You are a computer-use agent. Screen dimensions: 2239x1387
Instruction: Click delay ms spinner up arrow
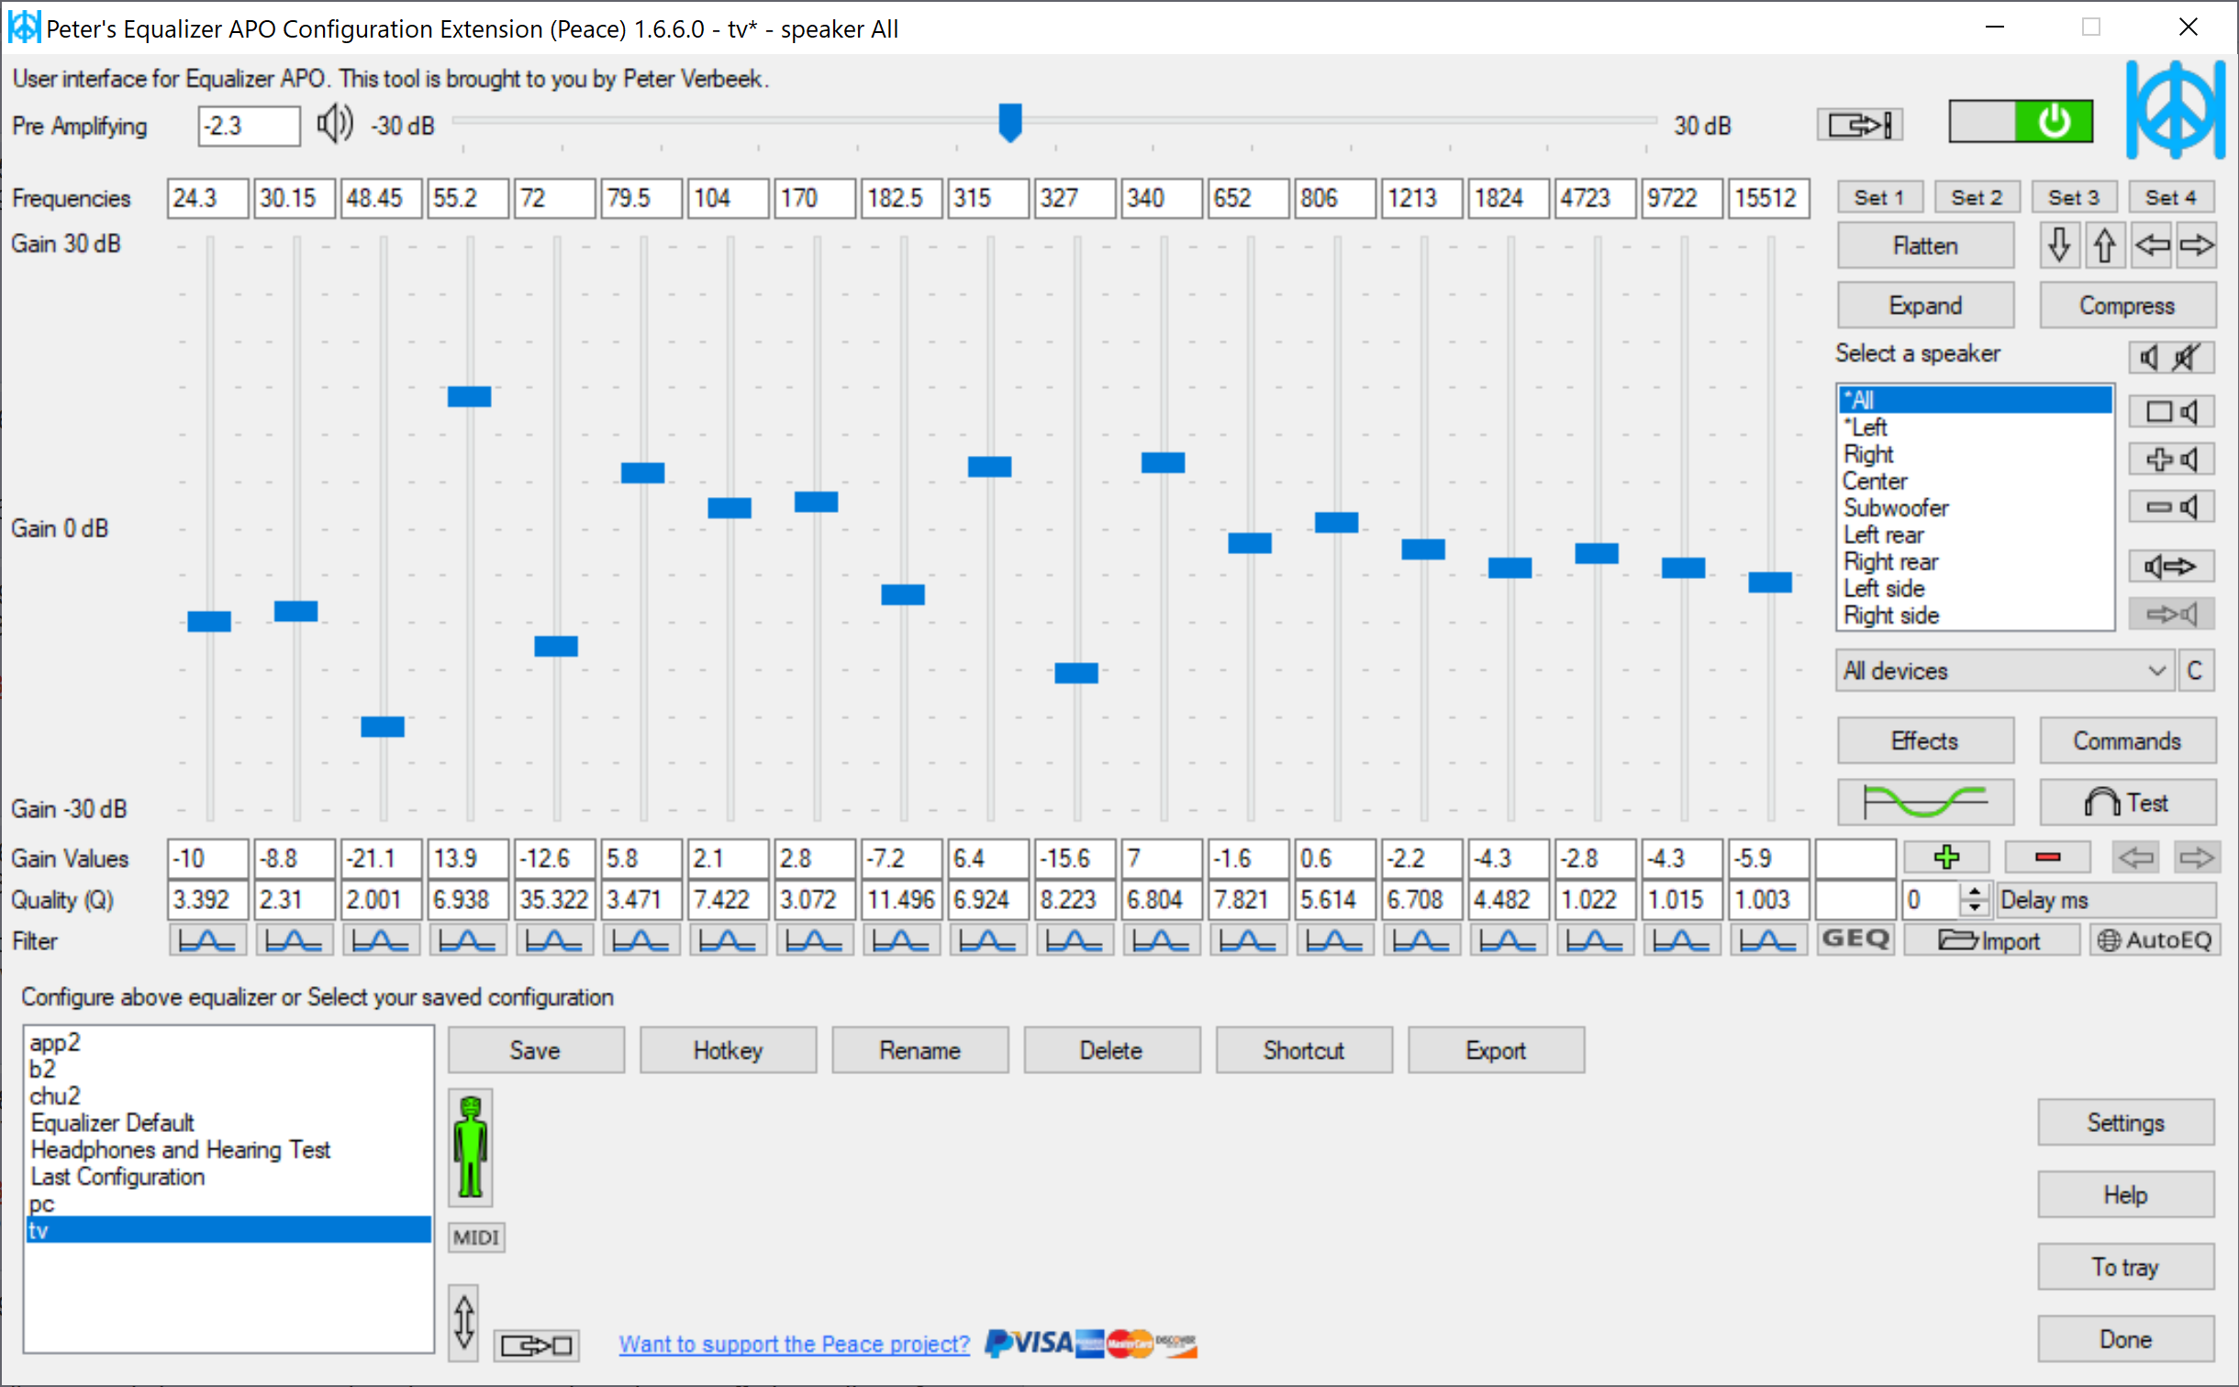1975,891
